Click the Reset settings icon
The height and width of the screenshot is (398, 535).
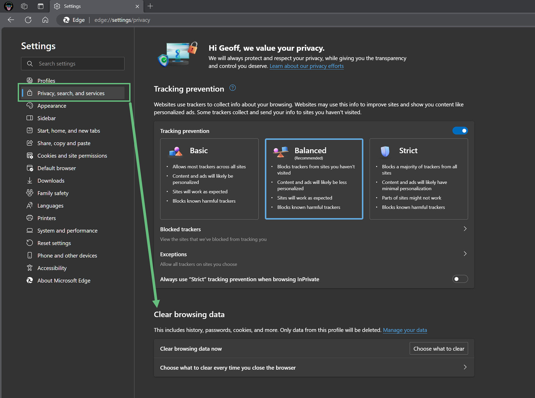click(30, 243)
